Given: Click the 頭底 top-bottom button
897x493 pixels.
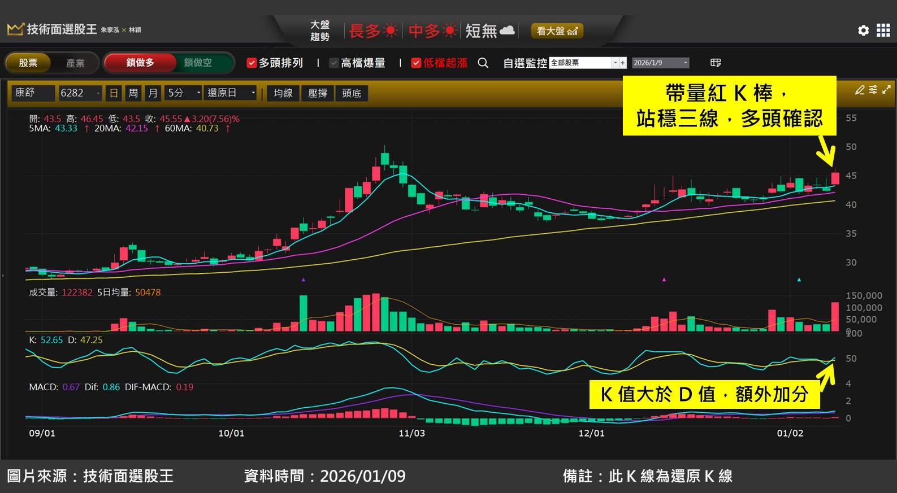Looking at the screenshot, I should click(352, 93).
